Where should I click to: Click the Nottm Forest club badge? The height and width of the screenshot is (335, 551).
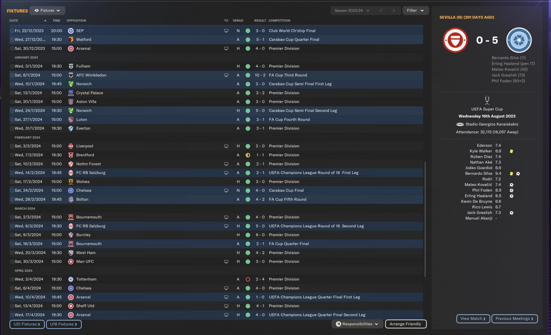(x=71, y=164)
